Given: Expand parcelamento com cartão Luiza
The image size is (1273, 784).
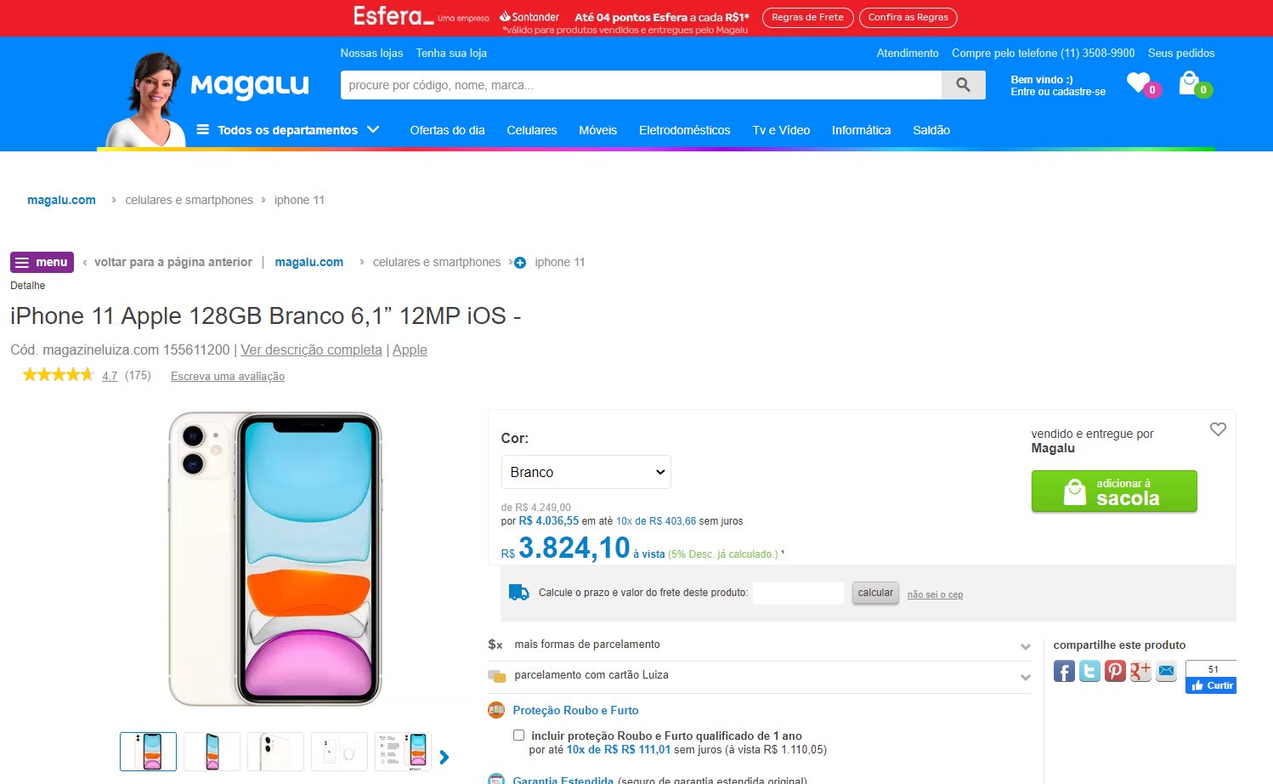Looking at the screenshot, I should tap(760, 675).
